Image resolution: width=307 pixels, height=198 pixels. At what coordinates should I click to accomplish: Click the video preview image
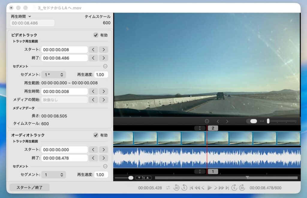coord(207,65)
